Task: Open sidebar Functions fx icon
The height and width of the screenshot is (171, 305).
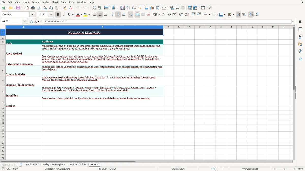Action: (x=300, y=59)
